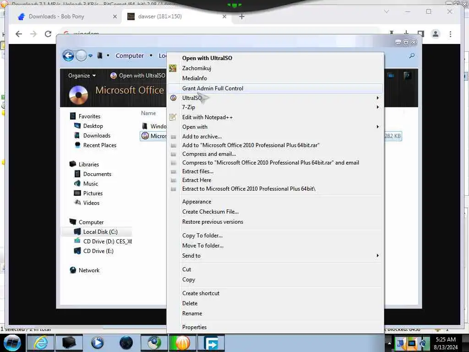Select Grant Admin Full Control
469x352 pixels.
(213, 88)
